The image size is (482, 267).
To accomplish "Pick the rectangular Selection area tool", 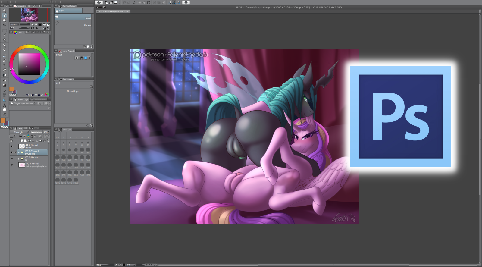I will [x=4, y=30].
